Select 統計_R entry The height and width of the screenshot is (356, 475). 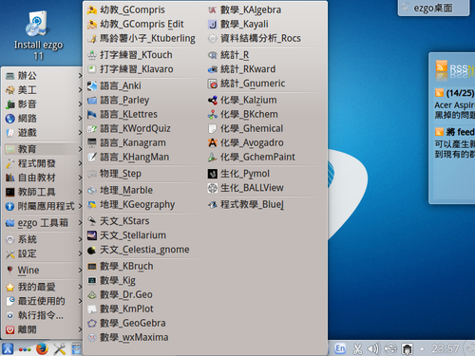[228, 55]
